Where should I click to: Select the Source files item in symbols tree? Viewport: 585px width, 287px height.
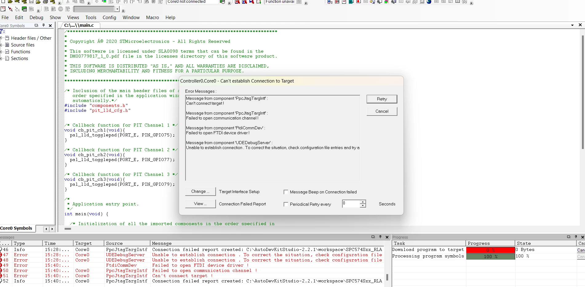(x=23, y=45)
